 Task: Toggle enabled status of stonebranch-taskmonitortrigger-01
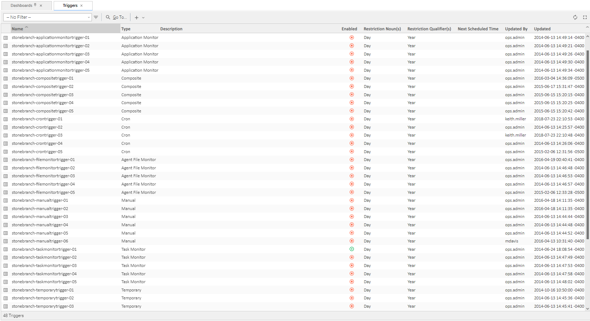(352, 249)
